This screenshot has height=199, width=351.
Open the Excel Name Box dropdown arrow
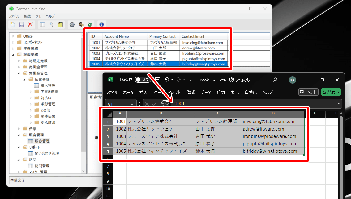[x=132, y=104]
